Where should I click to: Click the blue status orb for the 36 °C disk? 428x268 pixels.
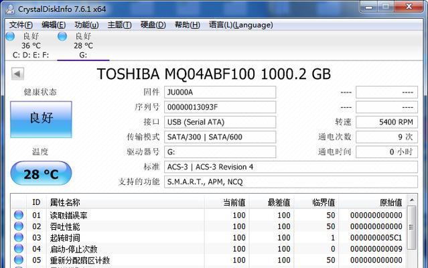point(10,36)
